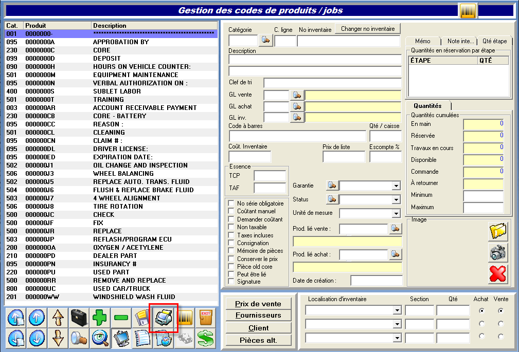Click the beige down arrow icon

pos(58,339)
